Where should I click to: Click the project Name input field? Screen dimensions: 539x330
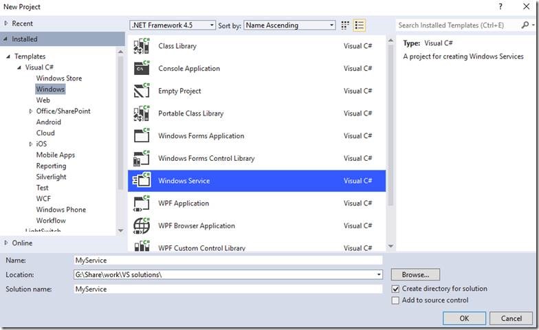click(x=228, y=260)
